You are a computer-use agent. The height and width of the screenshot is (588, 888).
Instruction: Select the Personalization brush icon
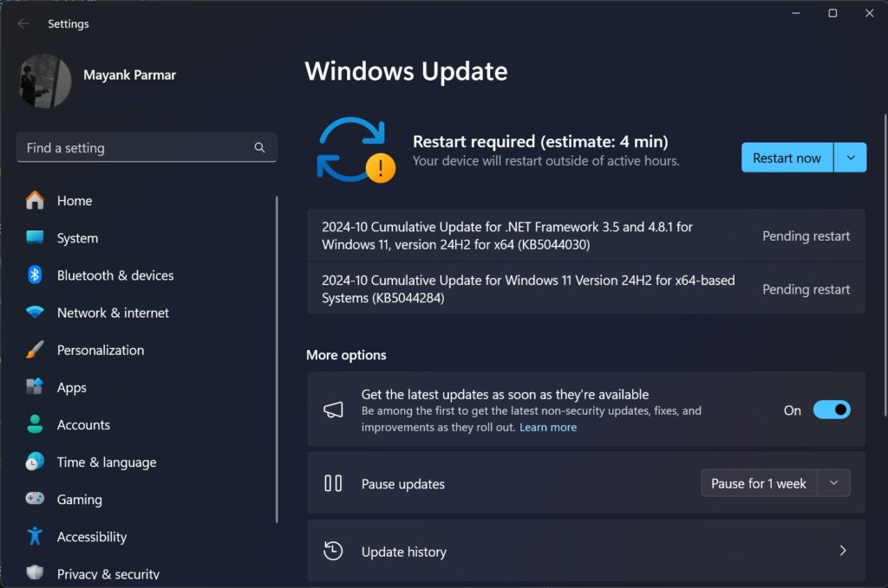coord(36,350)
